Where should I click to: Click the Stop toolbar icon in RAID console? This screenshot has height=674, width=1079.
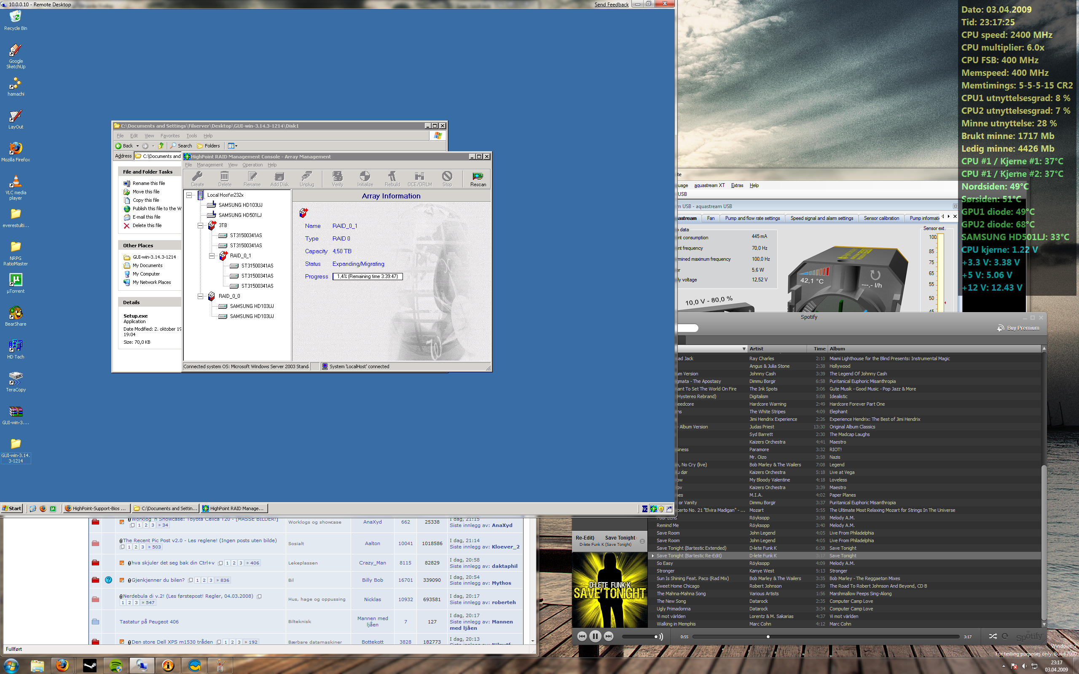pyautogui.click(x=447, y=179)
